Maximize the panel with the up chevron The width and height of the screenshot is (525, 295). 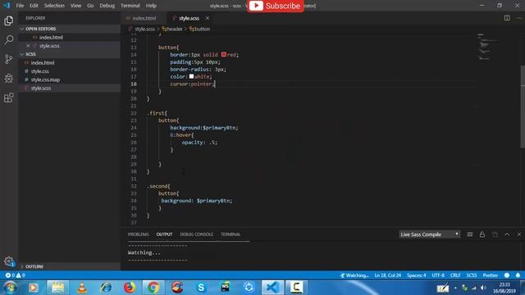click(507, 234)
